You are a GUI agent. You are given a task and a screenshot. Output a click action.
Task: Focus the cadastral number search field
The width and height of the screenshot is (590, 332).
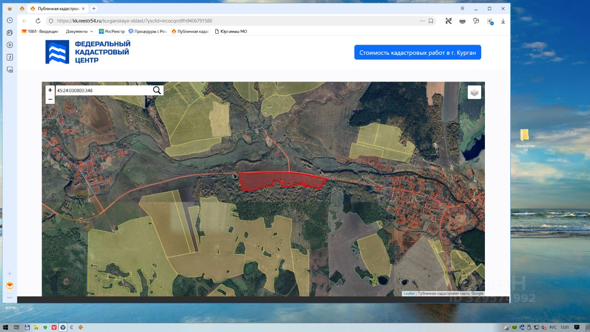[104, 90]
